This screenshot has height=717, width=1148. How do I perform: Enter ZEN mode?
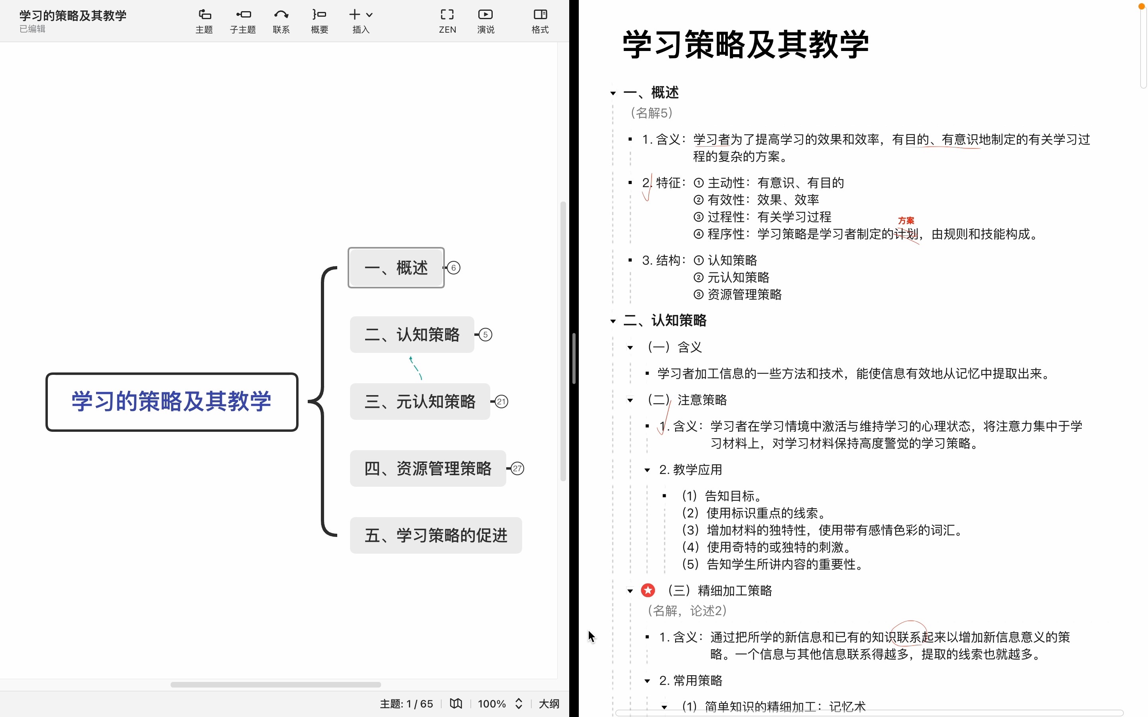click(x=447, y=20)
